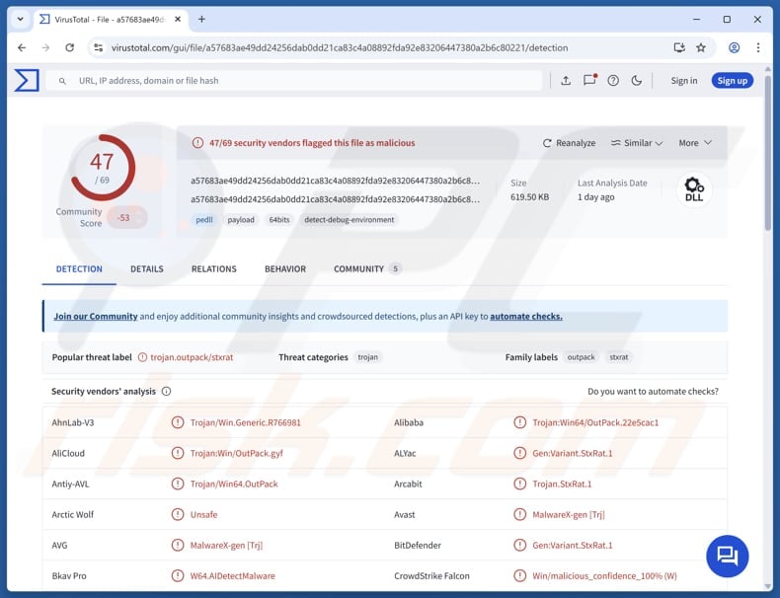Image resolution: width=780 pixels, height=598 pixels.
Task: Open the automate checks link
Action: tap(526, 316)
